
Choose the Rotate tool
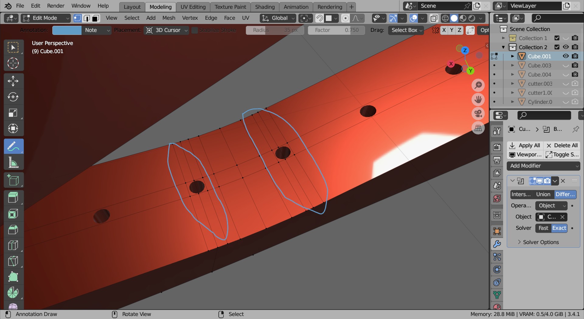coord(13,97)
